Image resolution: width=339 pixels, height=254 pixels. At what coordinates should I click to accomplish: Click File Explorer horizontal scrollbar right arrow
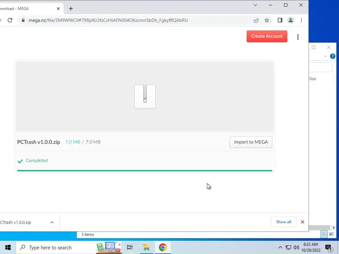(333, 228)
